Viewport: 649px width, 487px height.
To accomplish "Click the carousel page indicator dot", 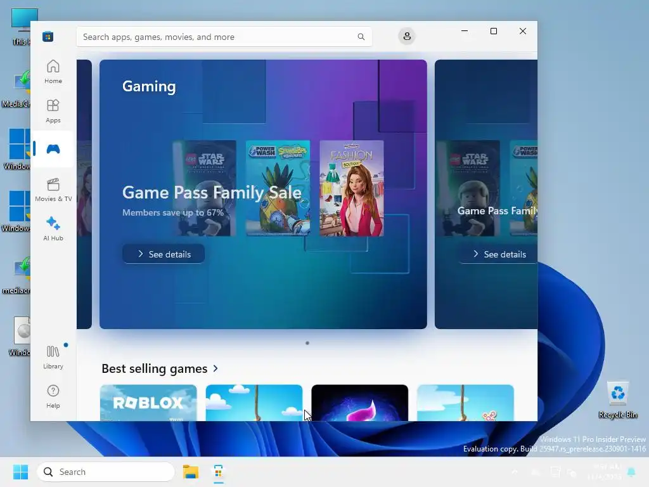I will [x=307, y=343].
